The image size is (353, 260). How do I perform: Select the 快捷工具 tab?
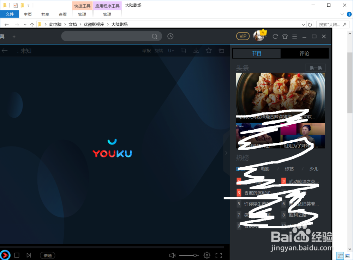82,6
